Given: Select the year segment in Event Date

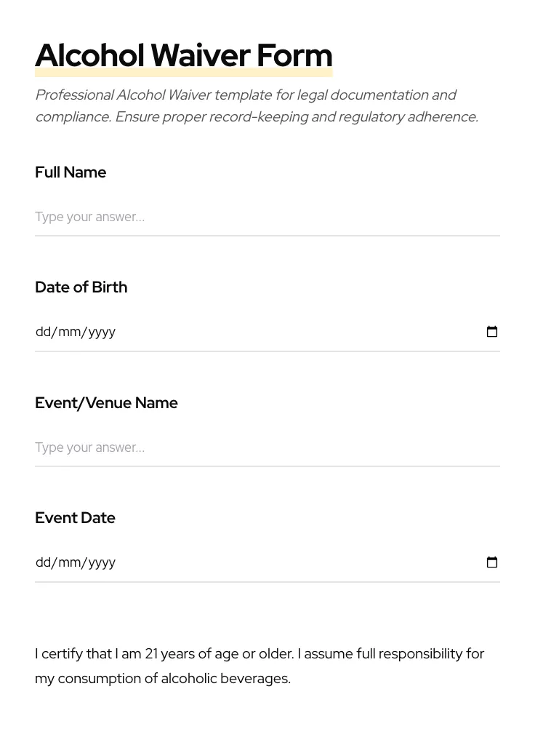Looking at the screenshot, I should tap(102, 562).
